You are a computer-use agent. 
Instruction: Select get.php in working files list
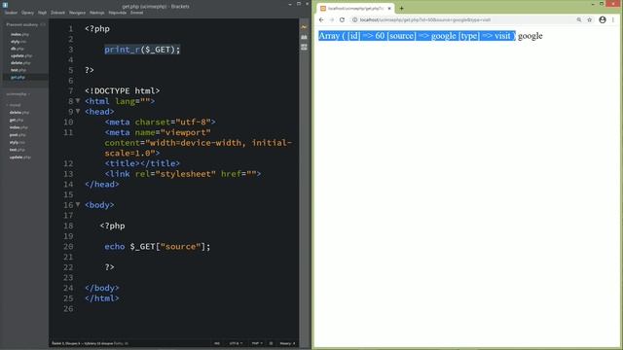[x=18, y=78]
